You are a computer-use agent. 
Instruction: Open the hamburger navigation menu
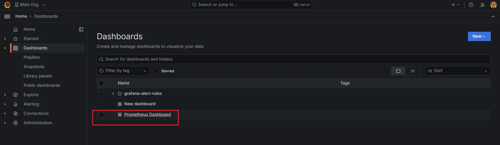click(7, 16)
